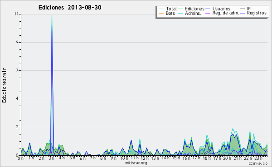Image resolution: width=272 pixels, height=167 pixels.
Task: Click the '14 h' x-axis label
Action: click(165, 158)
